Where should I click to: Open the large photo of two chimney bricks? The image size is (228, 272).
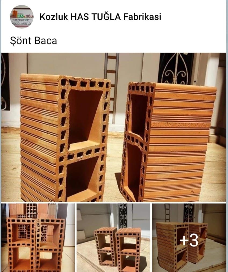(114, 127)
